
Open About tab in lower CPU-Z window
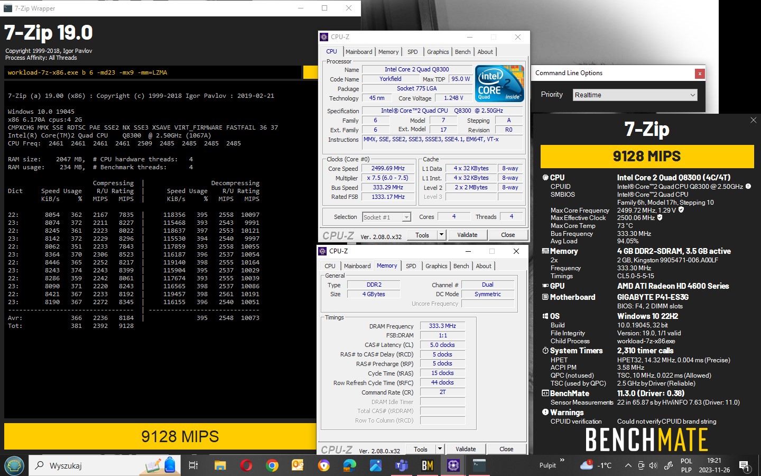484,266
